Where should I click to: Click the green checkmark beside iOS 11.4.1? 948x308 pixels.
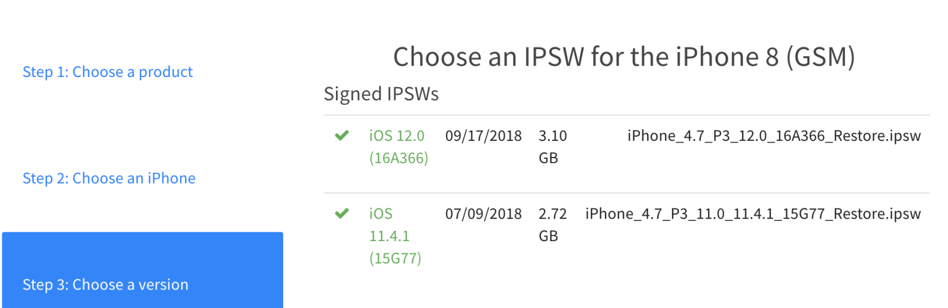pos(342,213)
